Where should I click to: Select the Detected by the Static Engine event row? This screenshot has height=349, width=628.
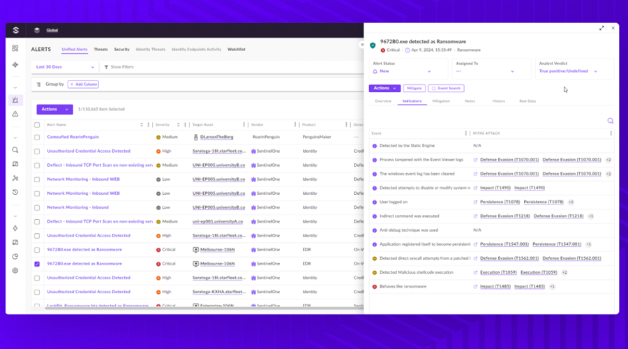pos(491,146)
